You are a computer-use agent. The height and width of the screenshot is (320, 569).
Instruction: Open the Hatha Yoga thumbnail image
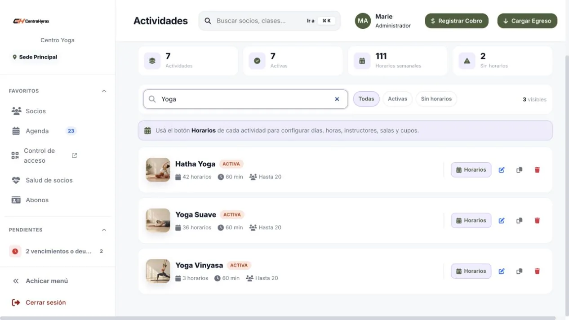click(158, 170)
